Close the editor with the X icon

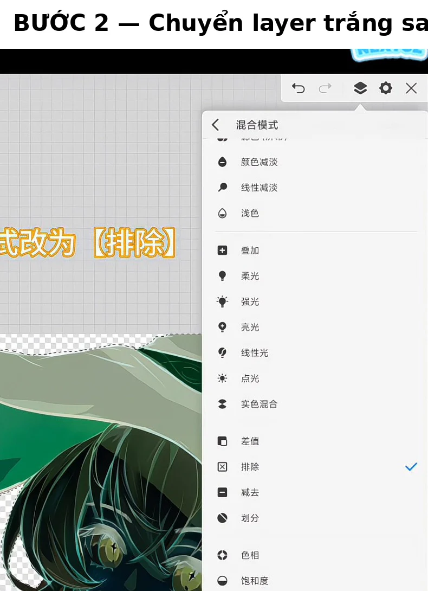pyautogui.click(x=411, y=88)
